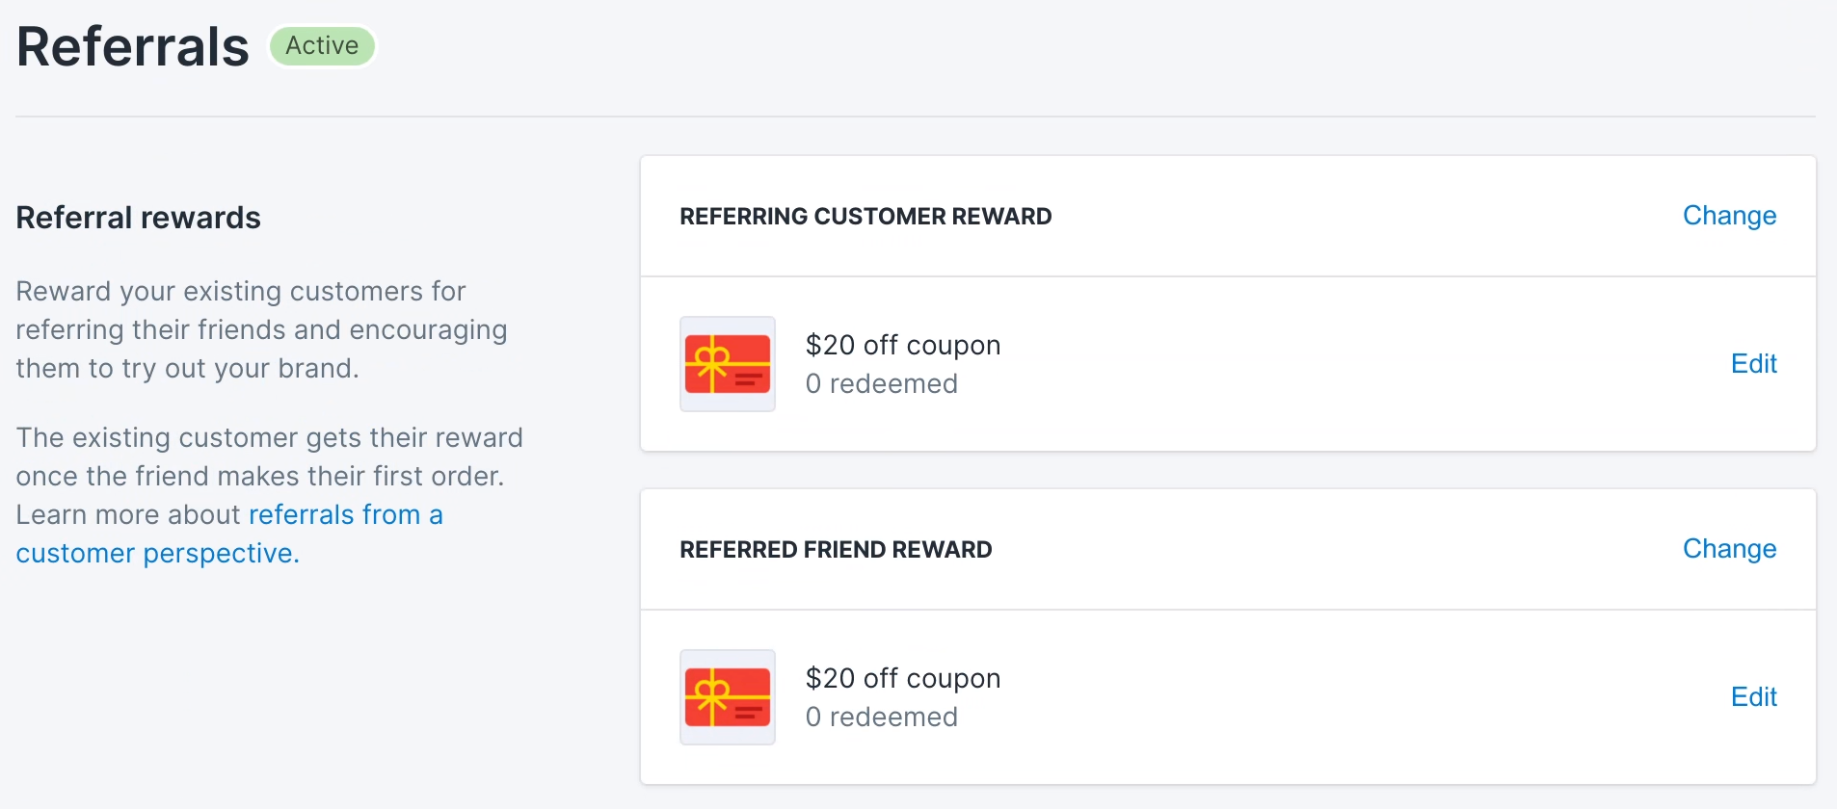Click the REFERRED FRIEND REWARD card header
This screenshot has height=809, width=1837.
coord(836,550)
